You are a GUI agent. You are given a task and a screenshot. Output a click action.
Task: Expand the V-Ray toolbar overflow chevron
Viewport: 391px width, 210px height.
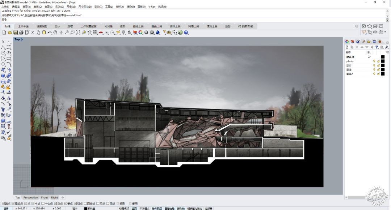tap(386, 32)
